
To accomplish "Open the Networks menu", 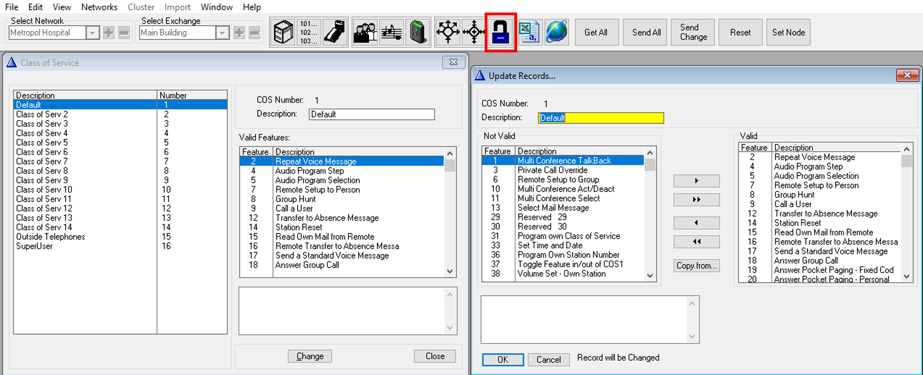I will click(x=99, y=7).
